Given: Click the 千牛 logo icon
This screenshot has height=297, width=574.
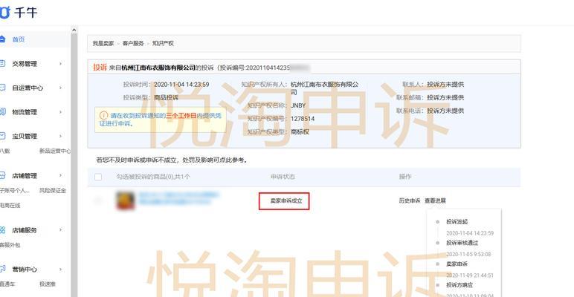Looking at the screenshot, I should [4, 13].
